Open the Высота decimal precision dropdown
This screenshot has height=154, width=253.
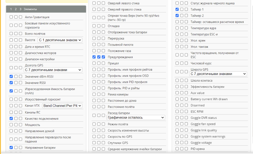pos(60,40)
